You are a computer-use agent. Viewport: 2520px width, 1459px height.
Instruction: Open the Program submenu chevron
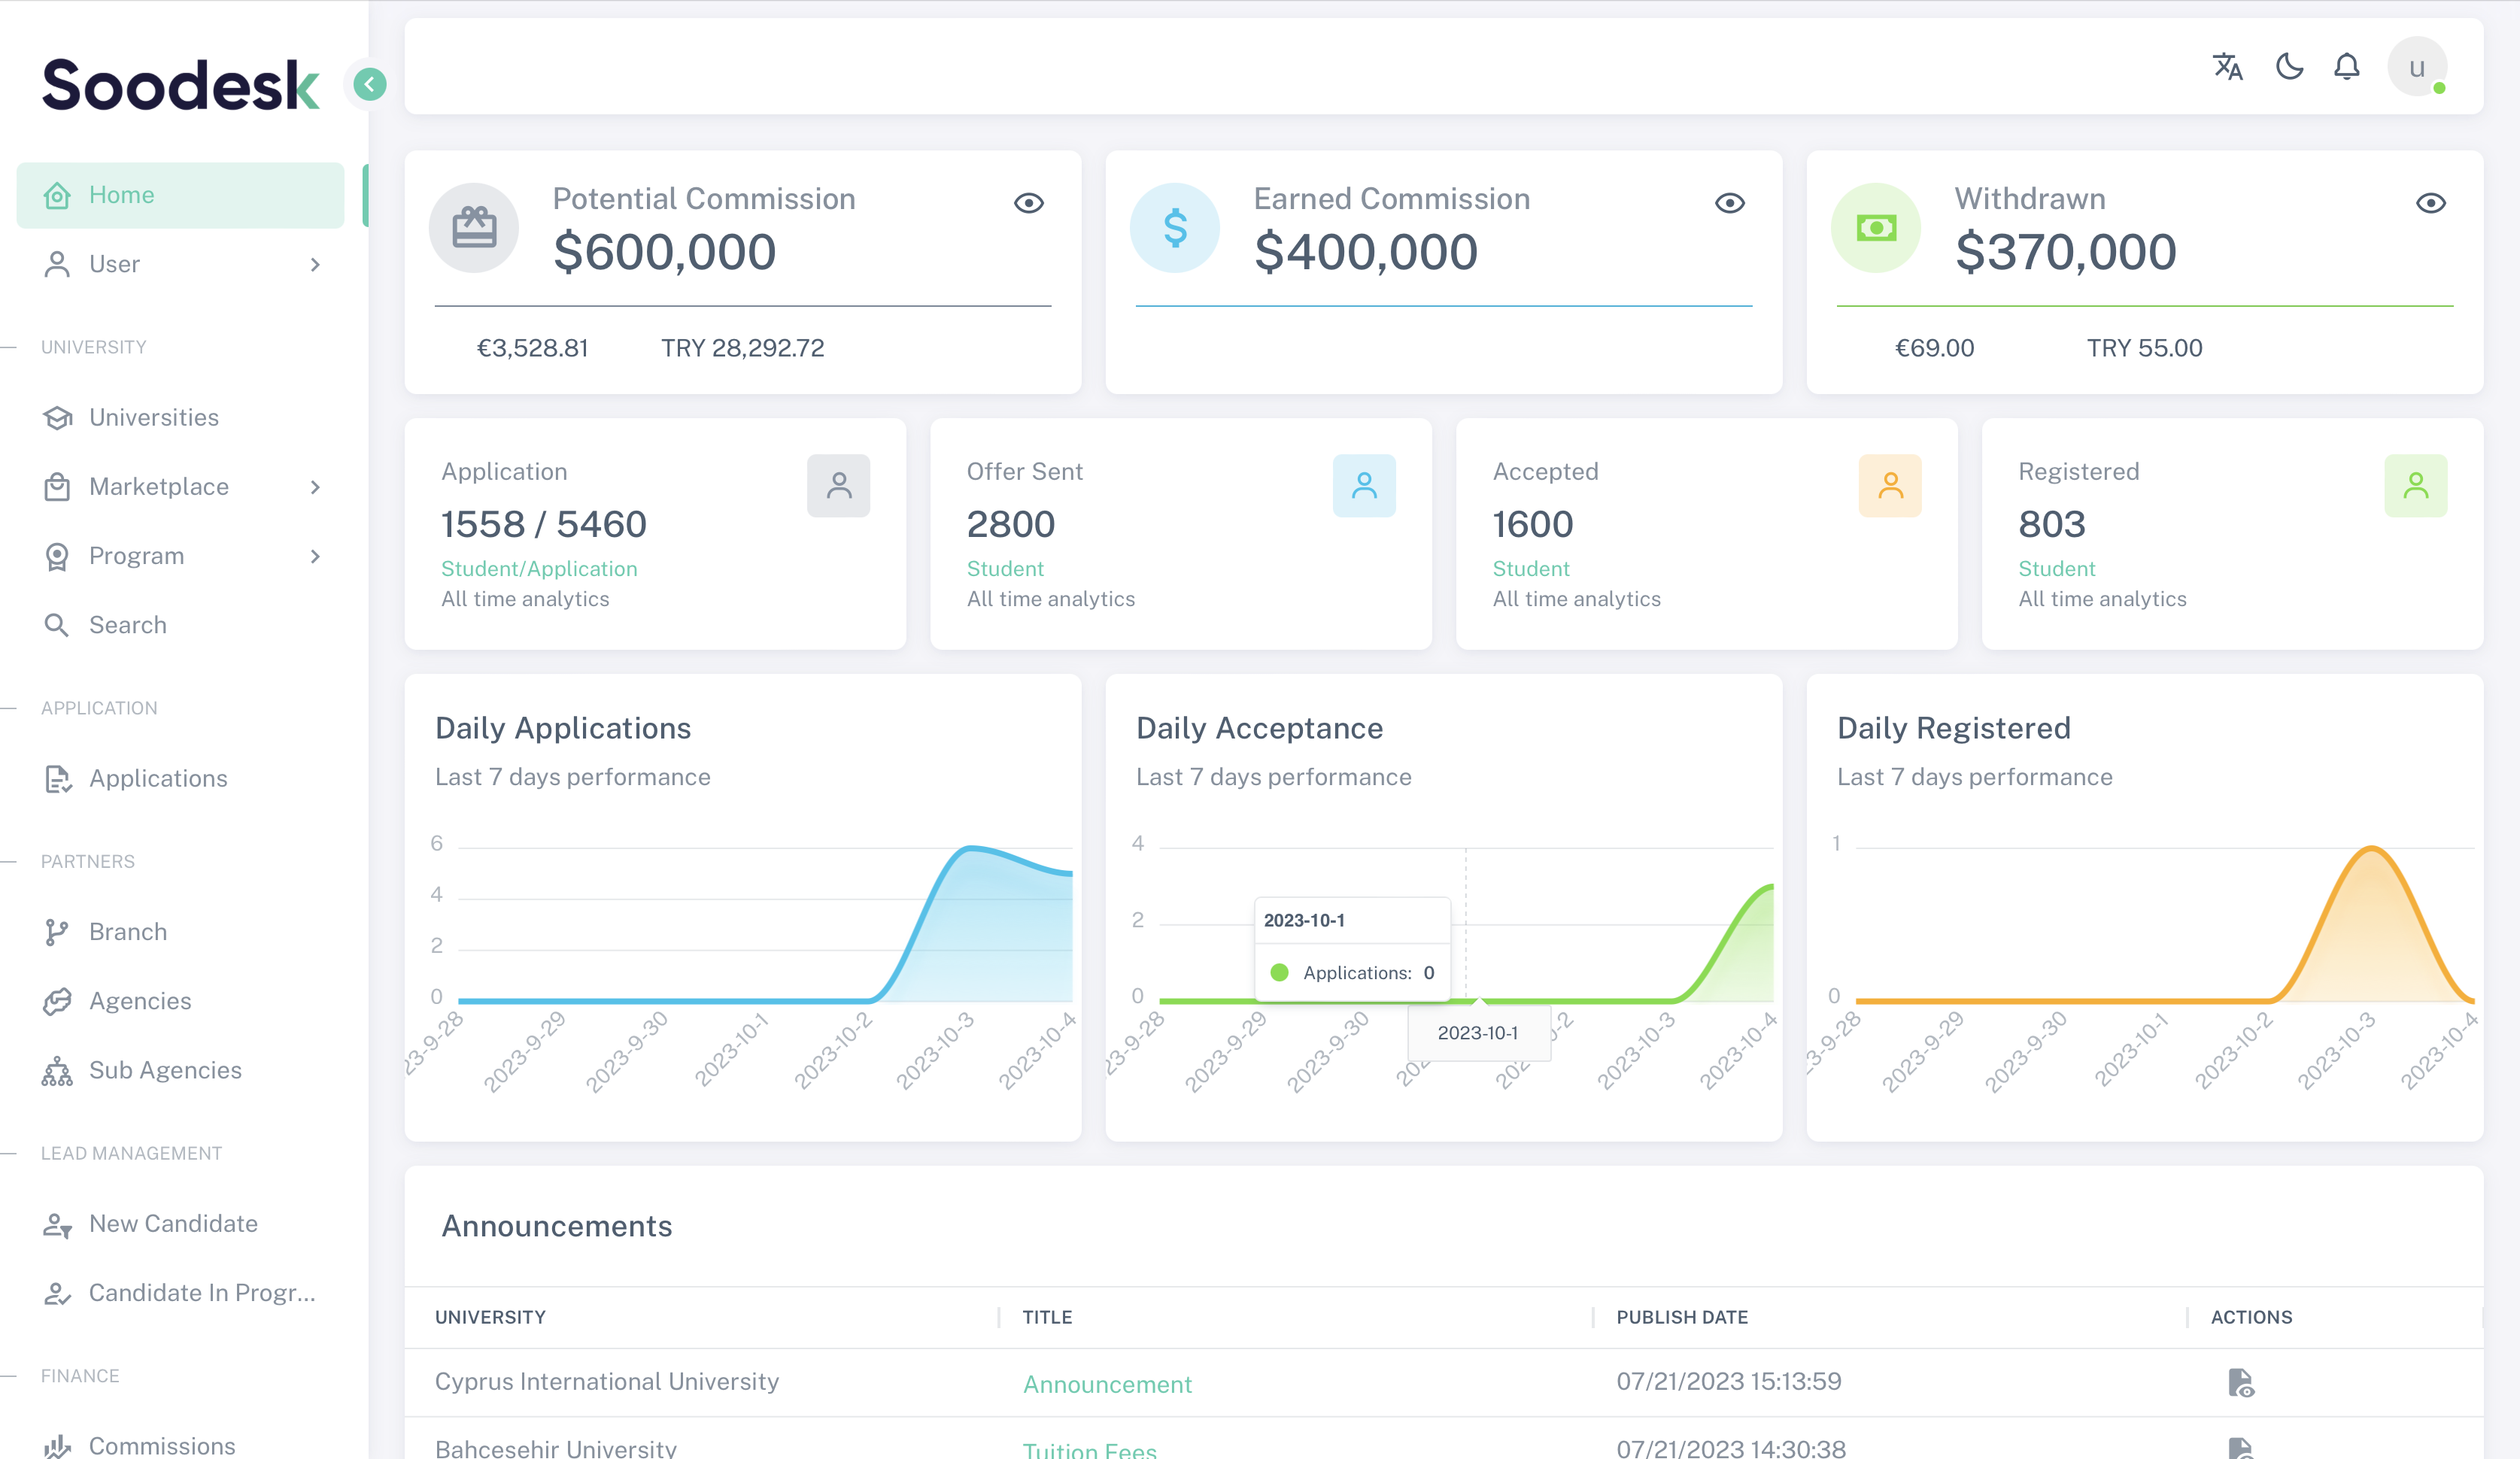(x=315, y=556)
